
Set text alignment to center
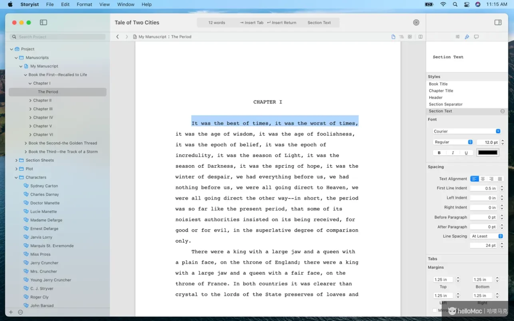(483, 179)
